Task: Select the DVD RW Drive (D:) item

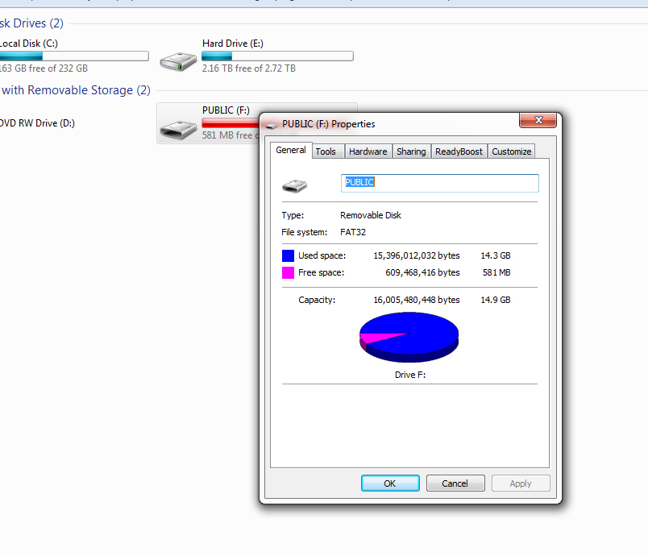Action: pos(37,123)
